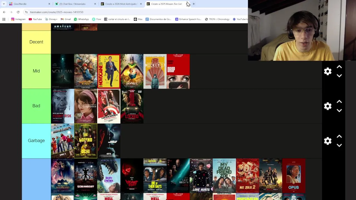Open the browser apps grid icon
This screenshot has width=356, height=200.
tap(4, 19)
